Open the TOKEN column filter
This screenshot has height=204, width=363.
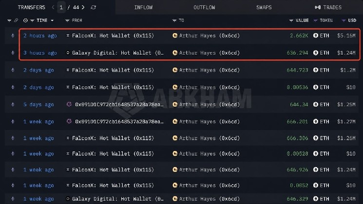tap(315, 20)
